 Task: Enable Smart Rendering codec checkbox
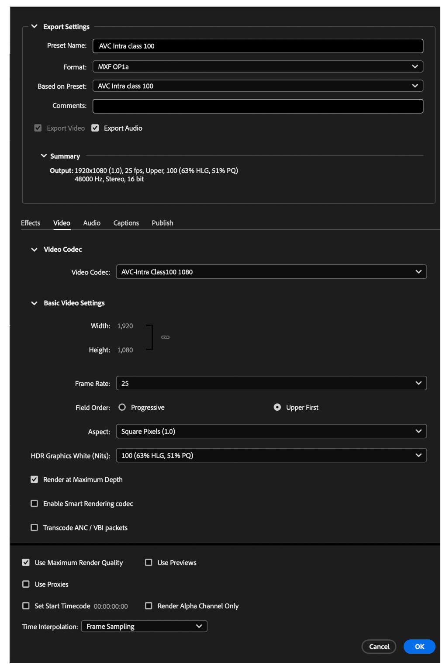click(35, 503)
